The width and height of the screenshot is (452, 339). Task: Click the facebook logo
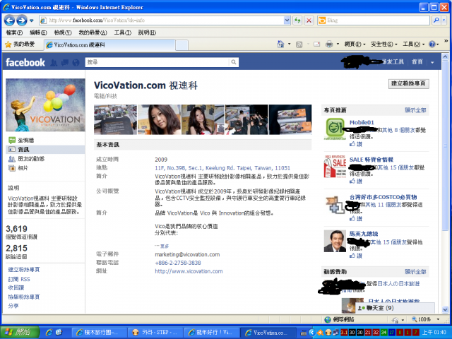coord(25,62)
